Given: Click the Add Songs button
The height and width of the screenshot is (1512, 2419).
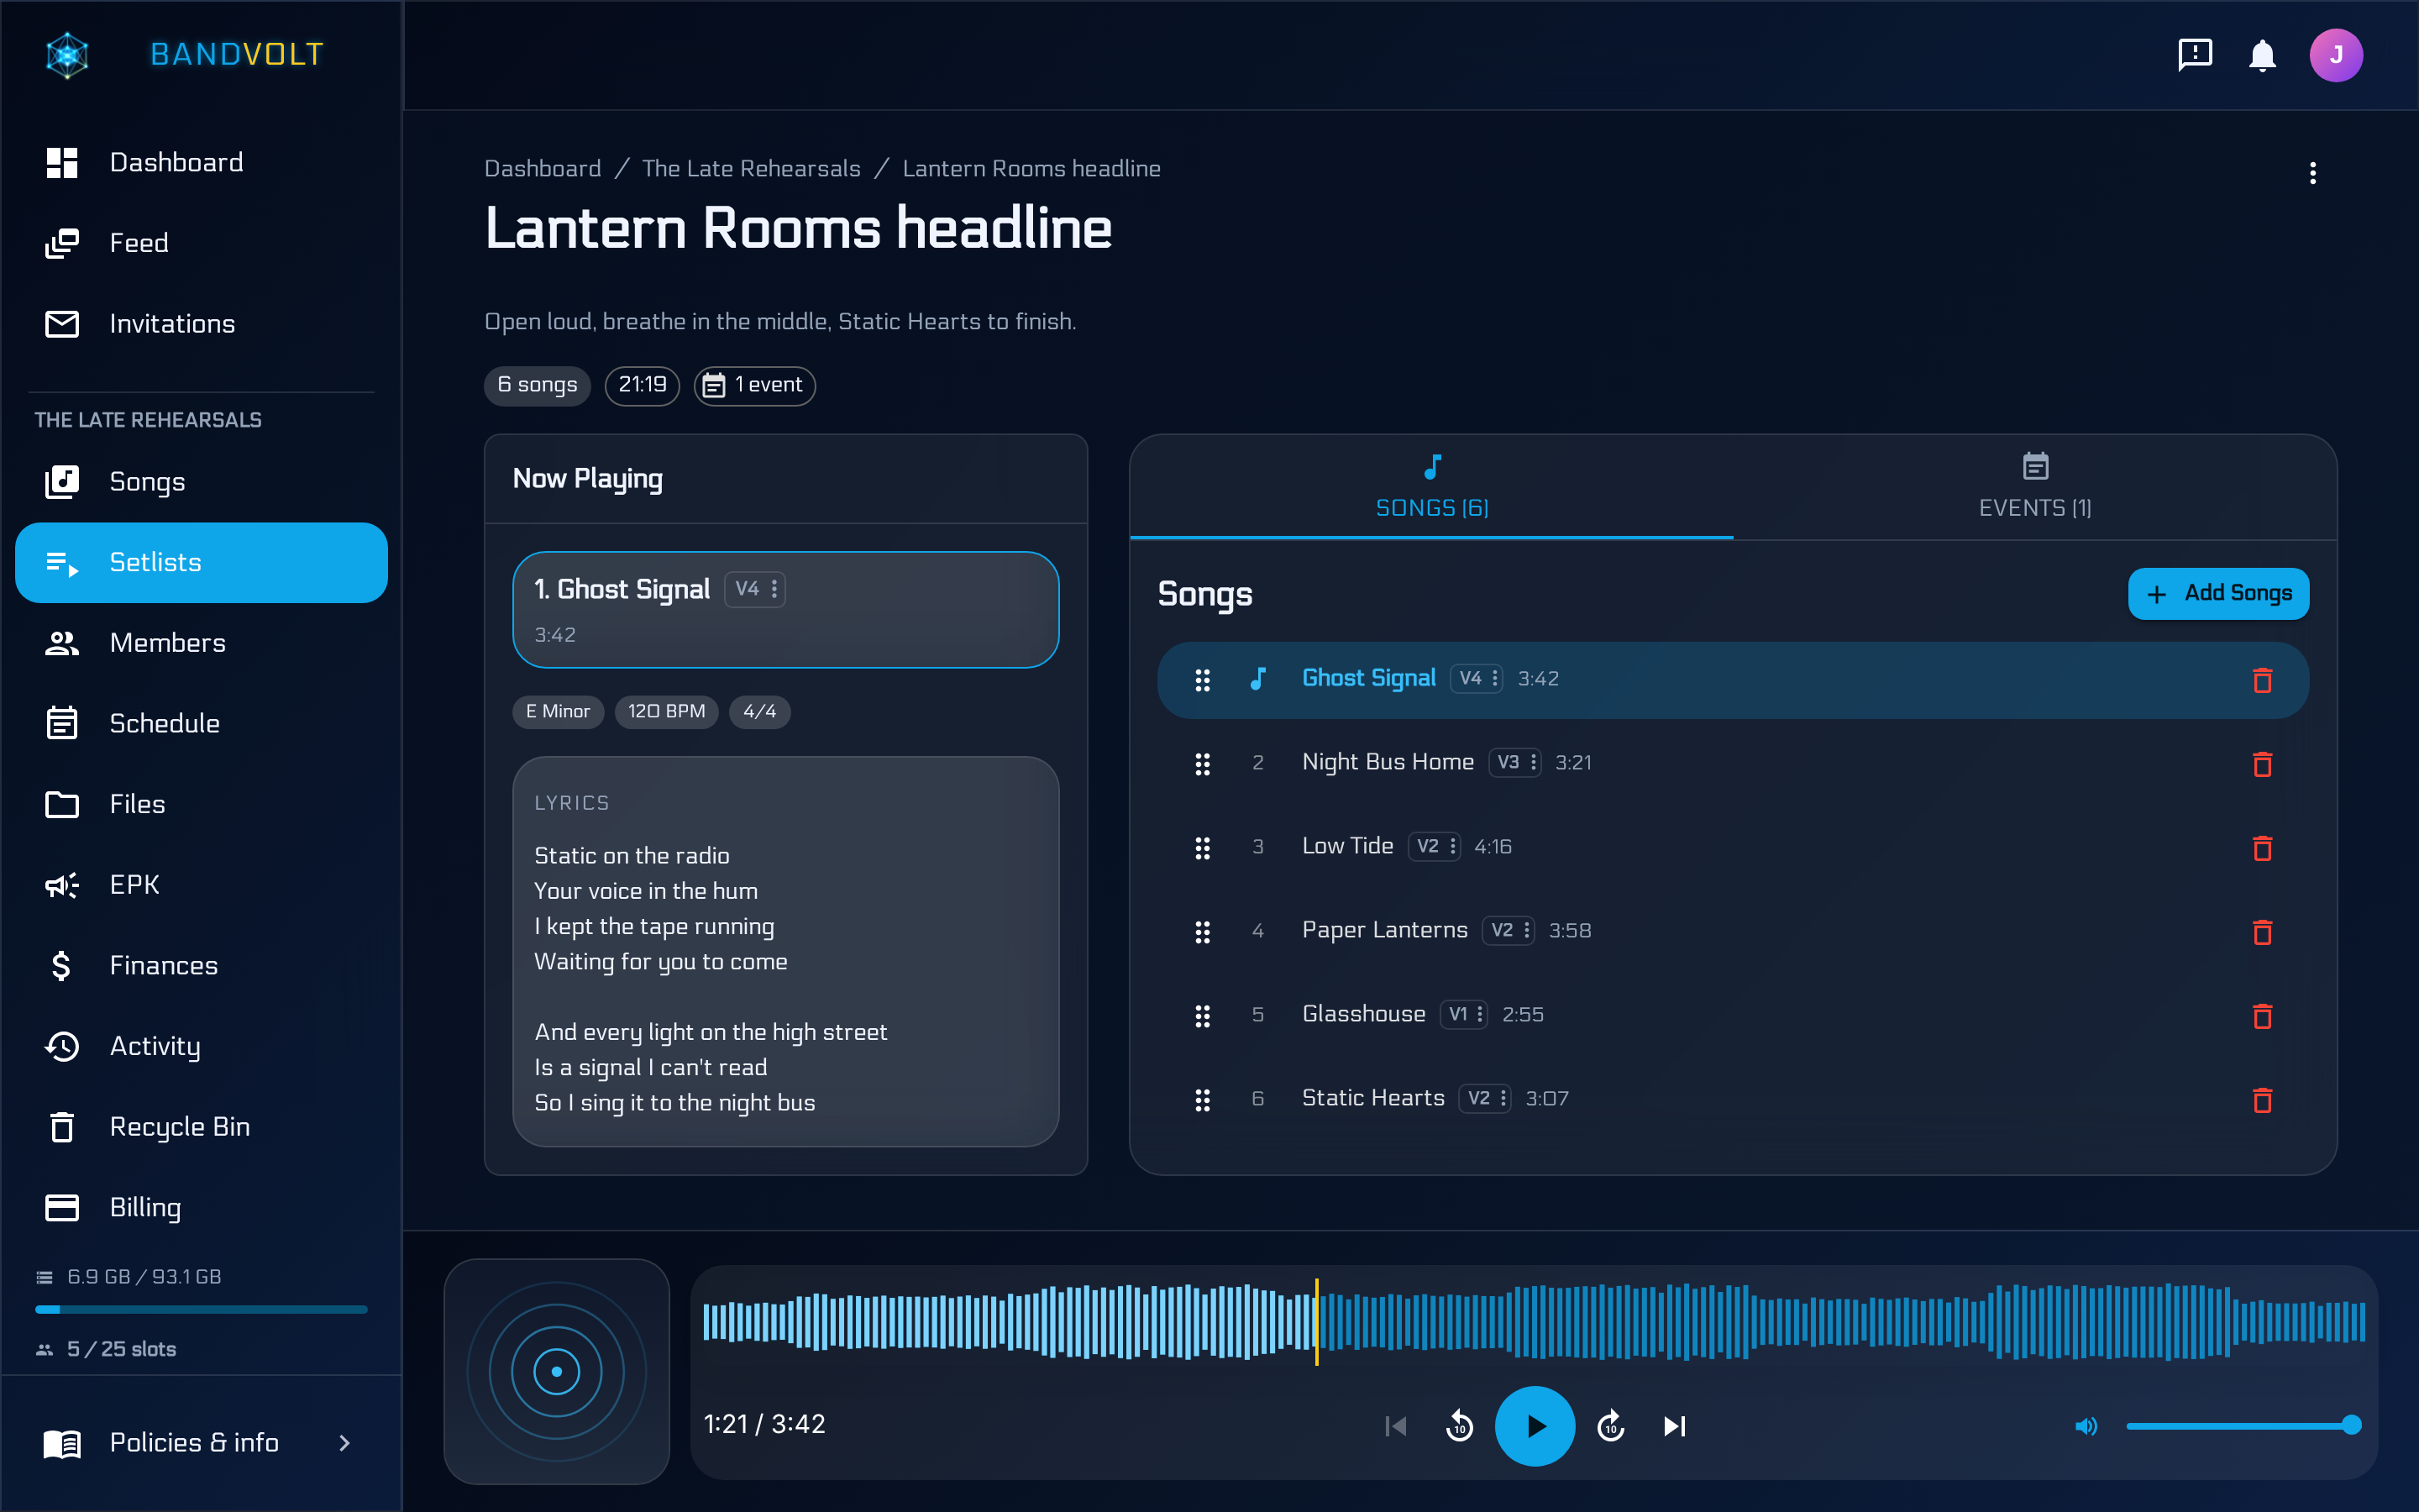Looking at the screenshot, I should 2218,594.
